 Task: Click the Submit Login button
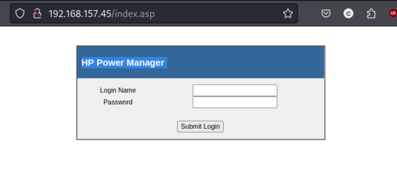pyautogui.click(x=200, y=126)
